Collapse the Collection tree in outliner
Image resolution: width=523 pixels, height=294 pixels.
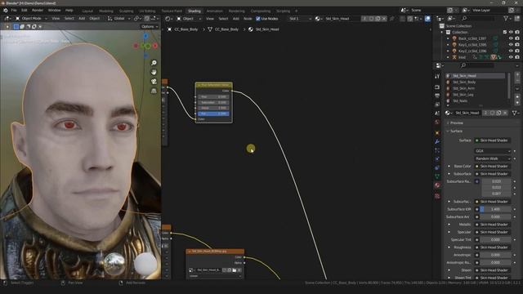coord(442,33)
